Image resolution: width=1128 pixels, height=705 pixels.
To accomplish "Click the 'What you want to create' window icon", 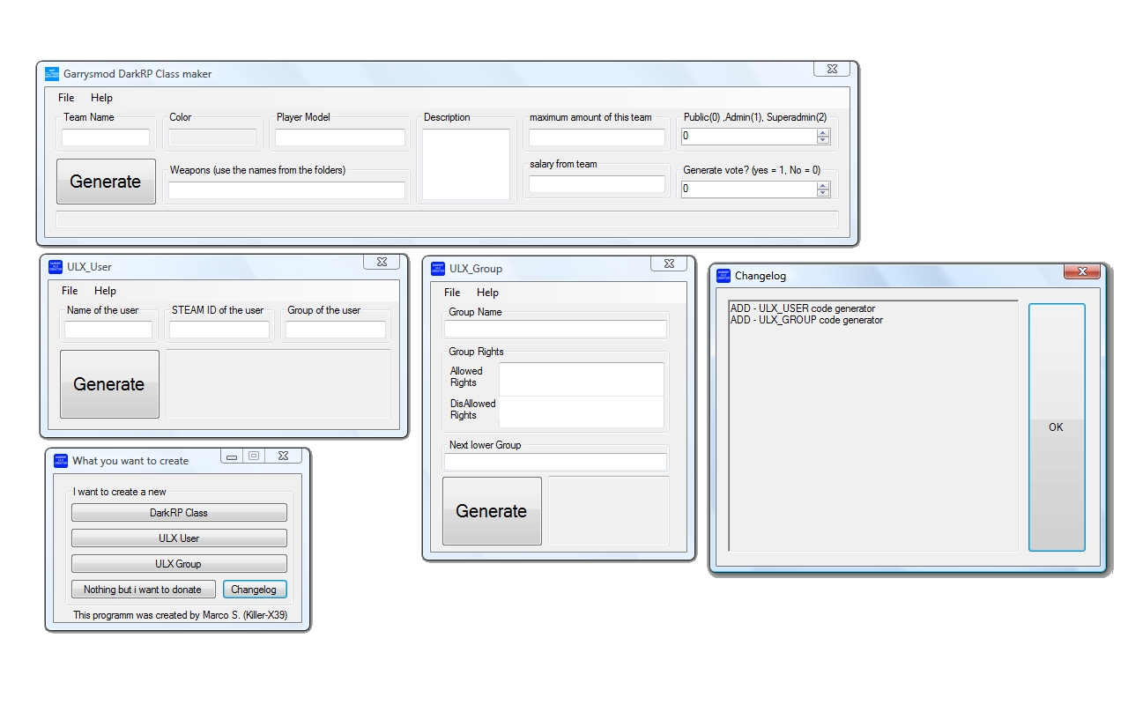I will pyautogui.click(x=61, y=461).
